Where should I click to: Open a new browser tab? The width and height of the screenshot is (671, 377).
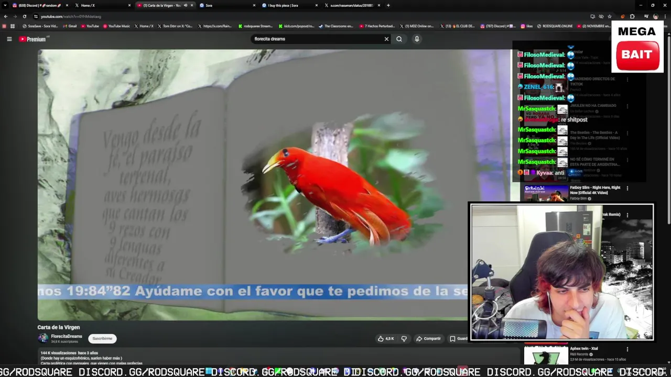pos(388,5)
